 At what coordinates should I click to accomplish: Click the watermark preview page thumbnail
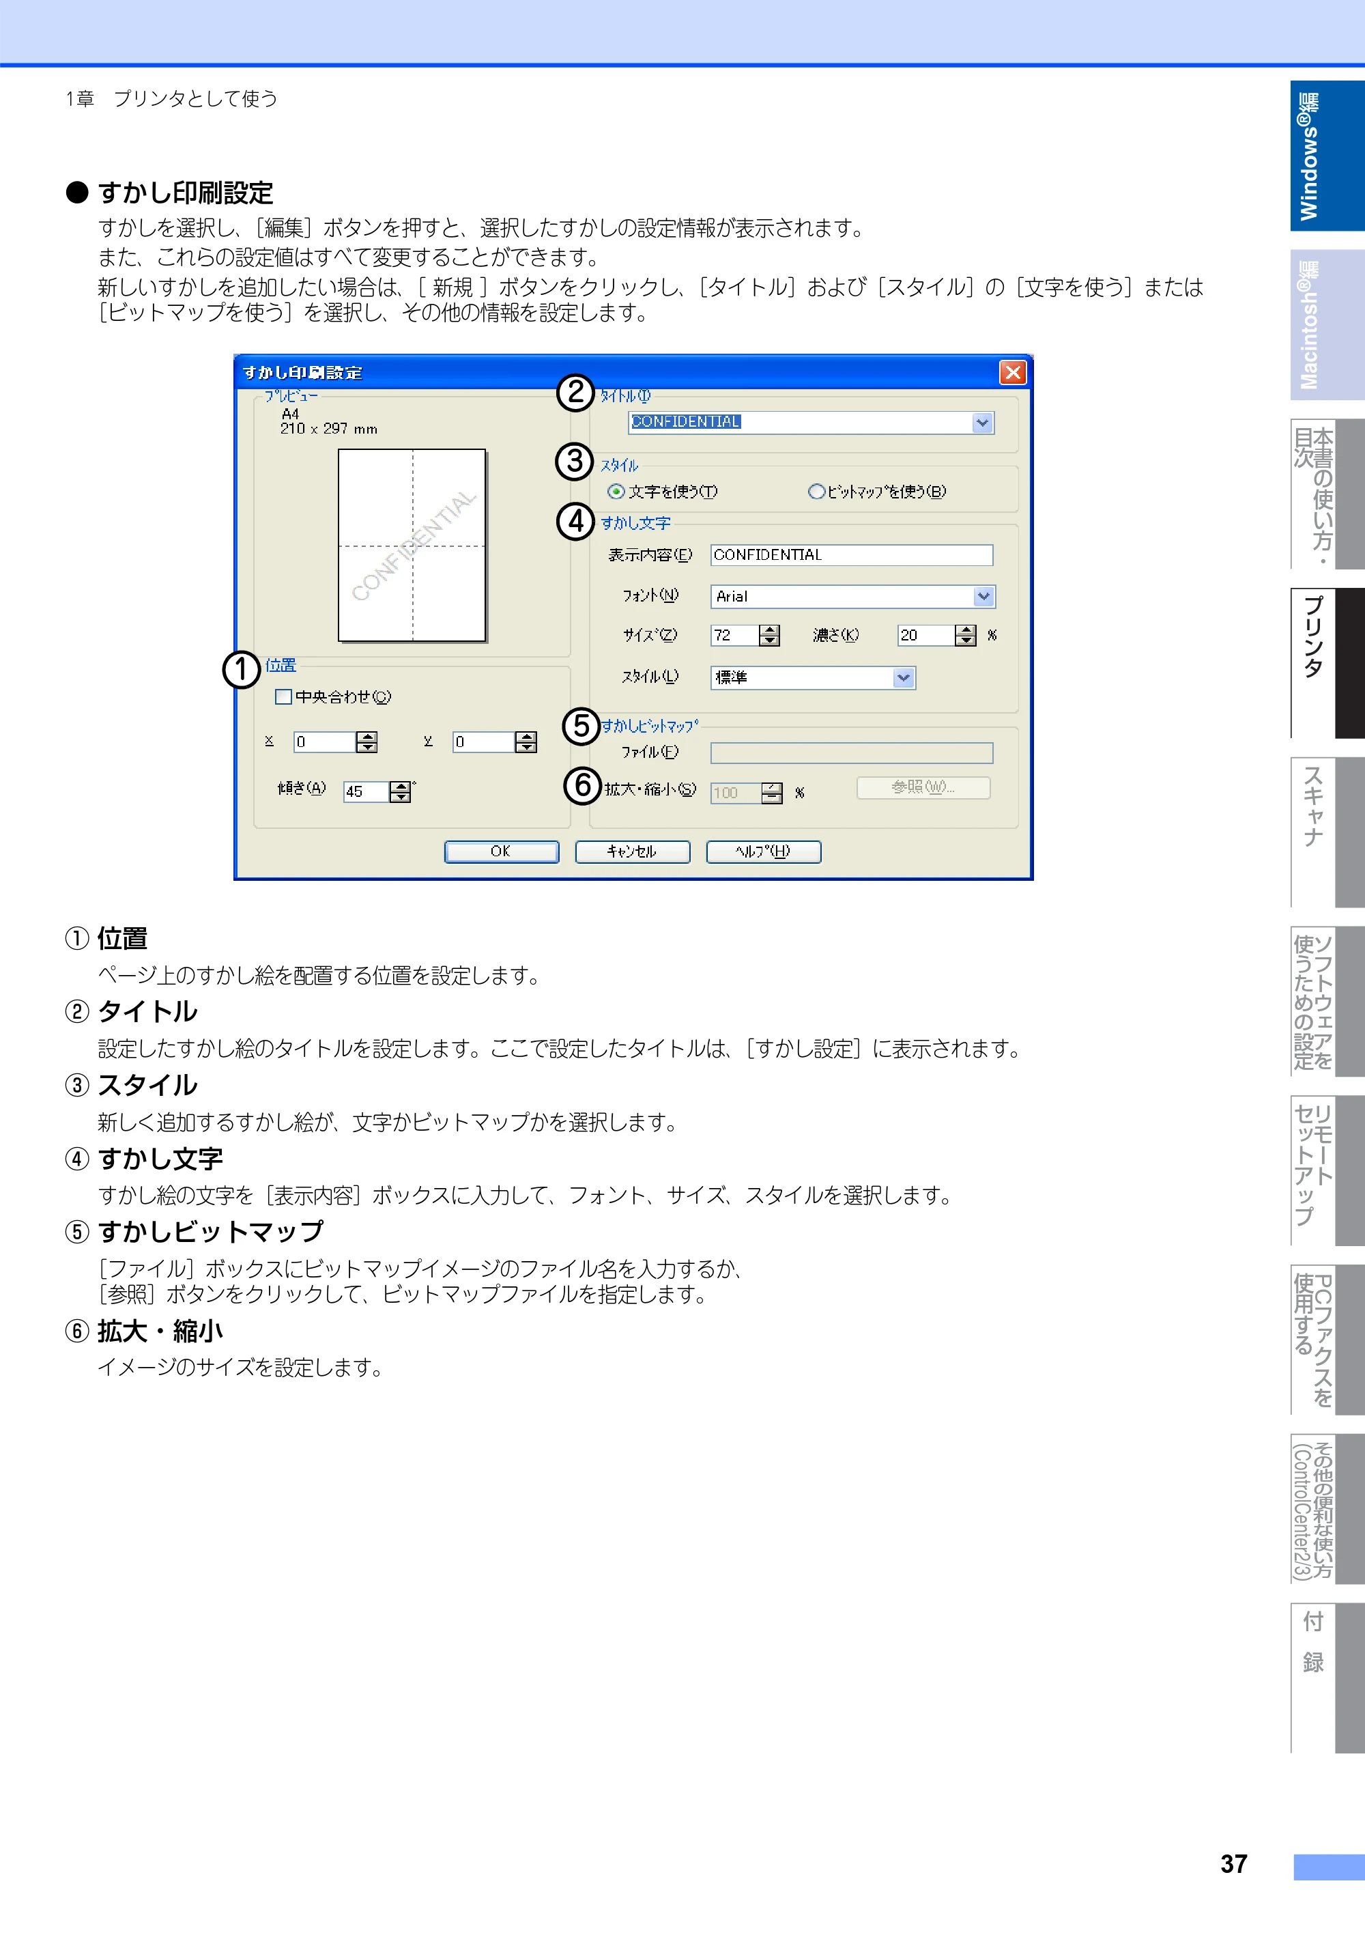[412, 546]
